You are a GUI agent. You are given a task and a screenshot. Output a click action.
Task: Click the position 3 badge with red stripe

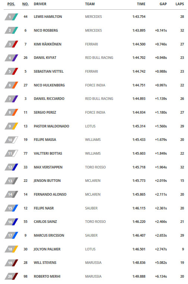(11, 44)
